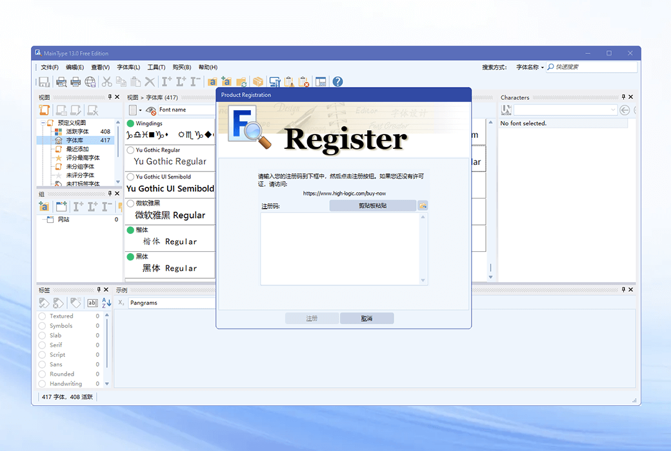Click the save icon in the main toolbar
The width and height of the screenshot is (671, 451).
(44, 82)
